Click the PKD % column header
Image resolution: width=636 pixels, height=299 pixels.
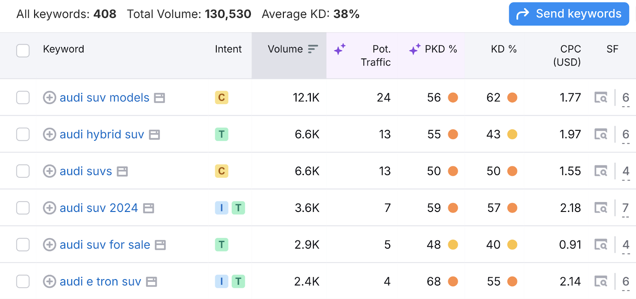440,49
